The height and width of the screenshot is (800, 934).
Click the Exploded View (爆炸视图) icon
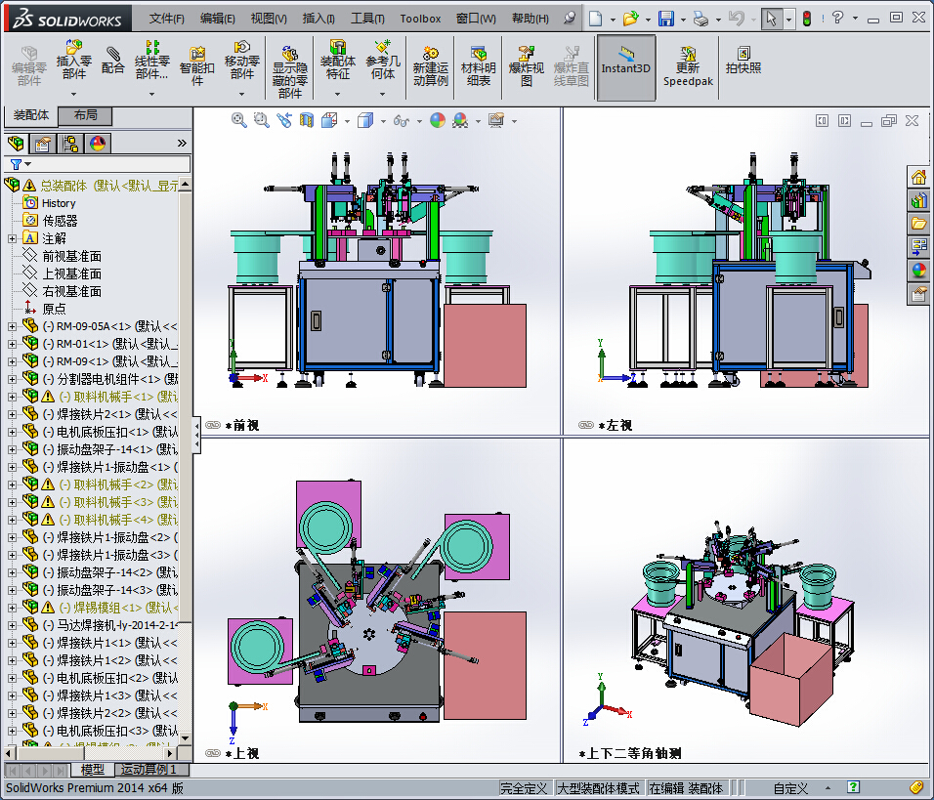click(526, 65)
